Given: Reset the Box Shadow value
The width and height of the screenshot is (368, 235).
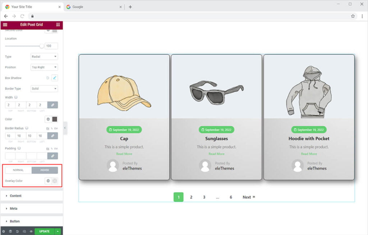Looking at the screenshot, I should coord(48,78).
